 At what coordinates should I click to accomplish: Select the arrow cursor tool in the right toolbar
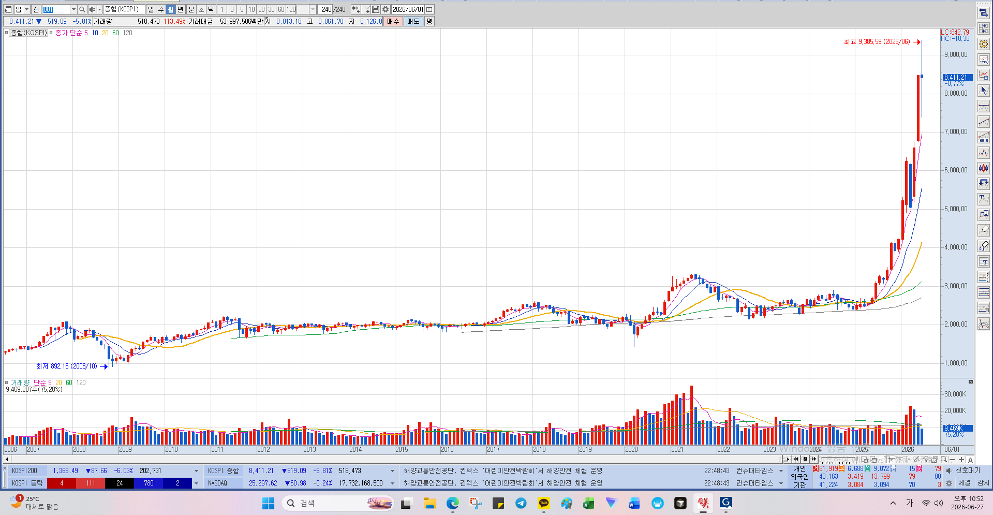click(984, 91)
